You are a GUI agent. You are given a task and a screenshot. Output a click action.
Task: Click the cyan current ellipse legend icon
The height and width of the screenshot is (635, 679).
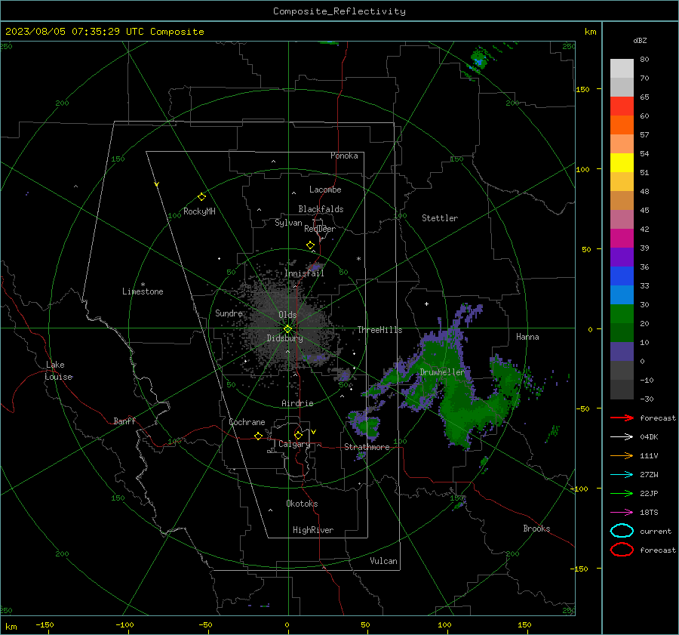[x=622, y=531]
